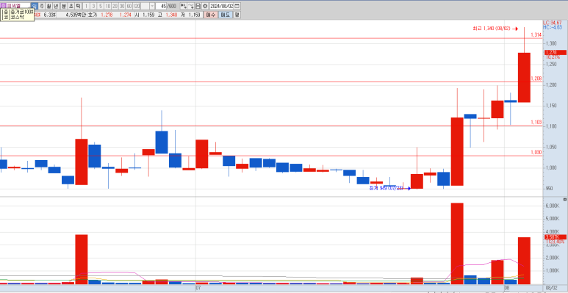Click the 6,000K volume axis label
The height and width of the screenshot is (293, 568).
553,206
